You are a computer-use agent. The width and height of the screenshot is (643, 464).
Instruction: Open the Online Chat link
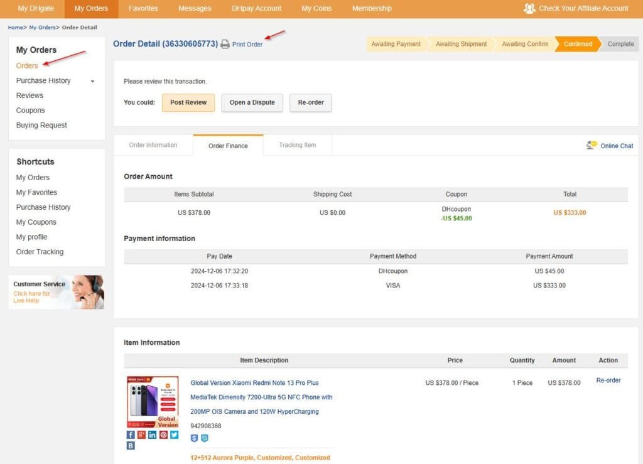pos(617,146)
